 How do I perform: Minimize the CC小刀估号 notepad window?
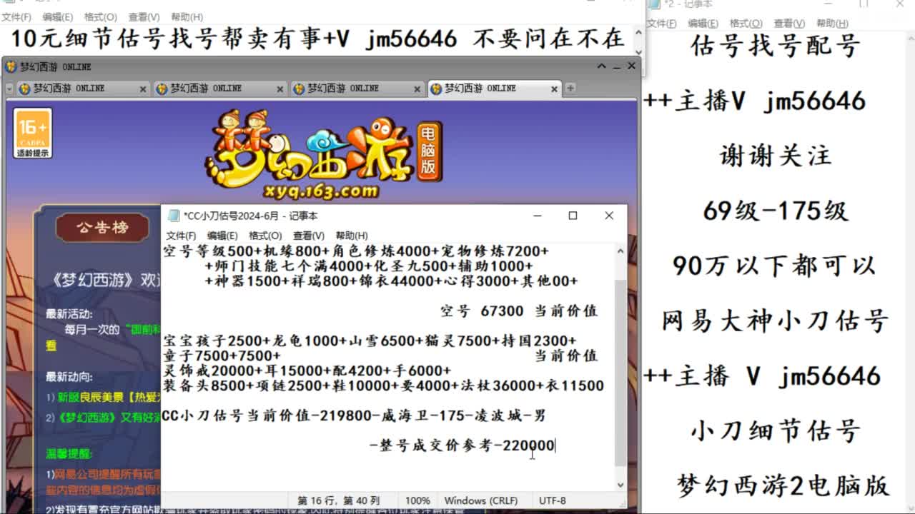[536, 216]
